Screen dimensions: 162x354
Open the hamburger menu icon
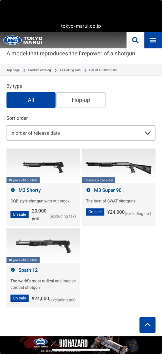tap(153, 40)
